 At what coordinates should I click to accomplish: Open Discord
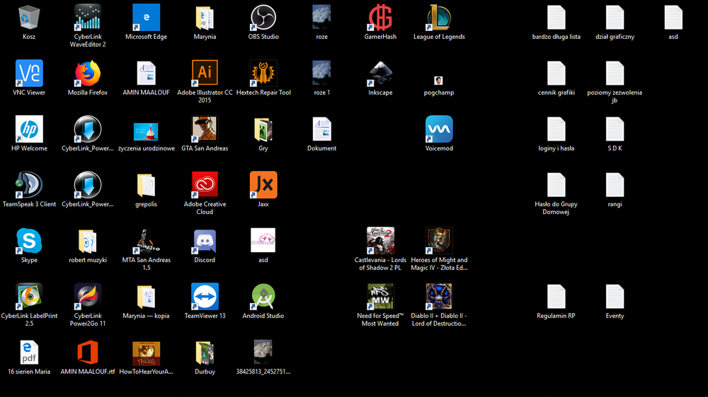pos(205,241)
